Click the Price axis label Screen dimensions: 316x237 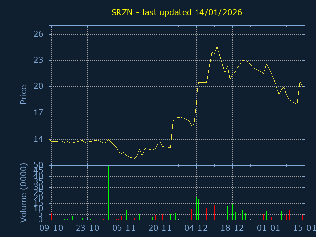point(23,94)
